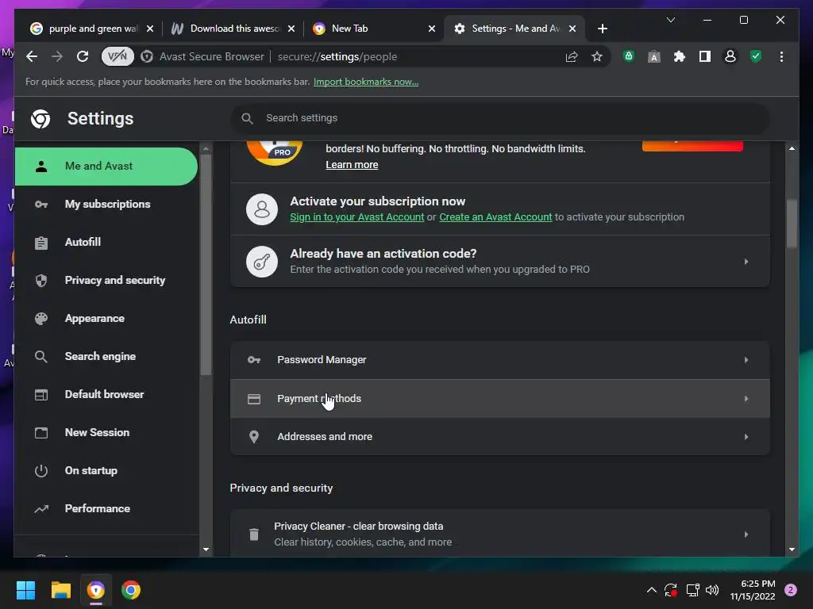
Task: Open Search engine settings
Action: click(106, 356)
